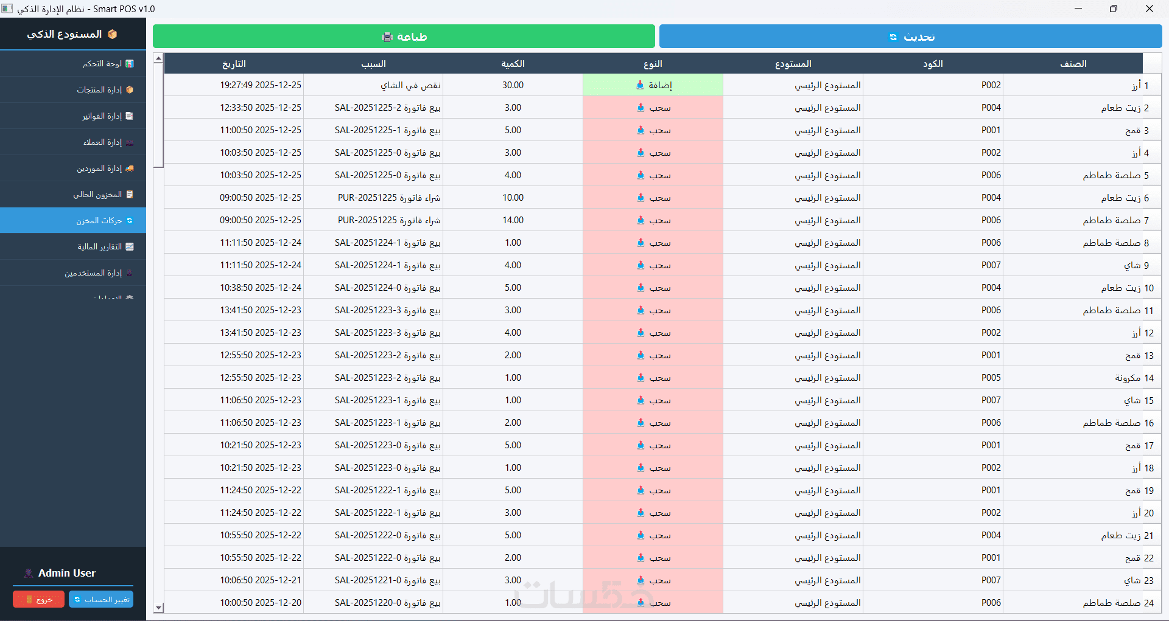Click the النوع column header

653,64
